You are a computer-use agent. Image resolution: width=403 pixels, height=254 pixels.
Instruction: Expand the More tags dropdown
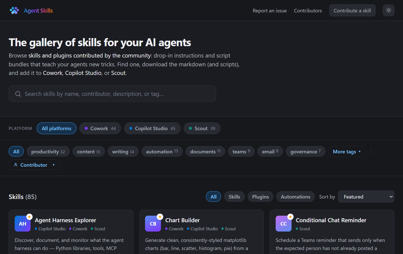tap(347, 152)
